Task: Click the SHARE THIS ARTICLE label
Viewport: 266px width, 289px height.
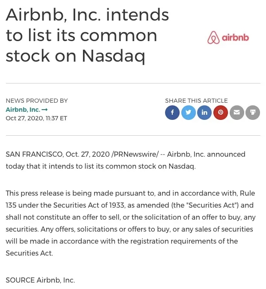Action: pyautogui.click(x=196, y=101)
